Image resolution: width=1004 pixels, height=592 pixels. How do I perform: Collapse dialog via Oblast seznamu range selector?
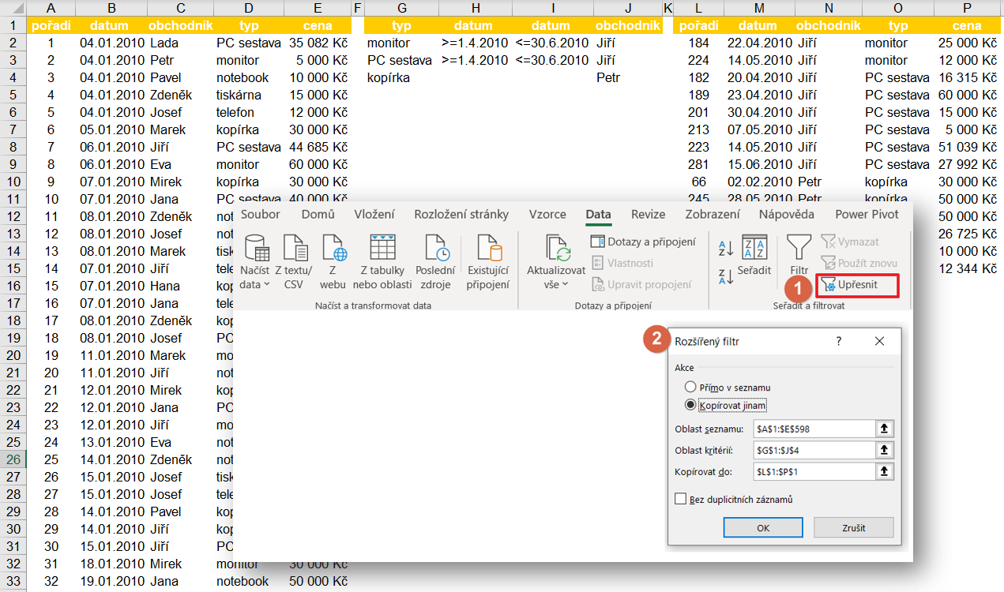(x=885, y=429)
